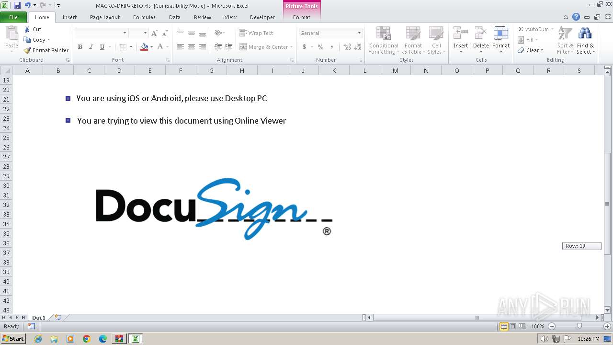
Task: Increase font size with Grow Font
Action: tap(154, 33)
